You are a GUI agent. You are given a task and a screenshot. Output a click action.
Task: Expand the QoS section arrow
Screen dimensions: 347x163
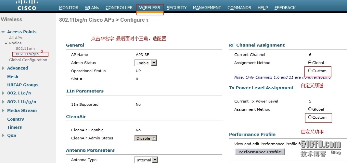[3, 136]
